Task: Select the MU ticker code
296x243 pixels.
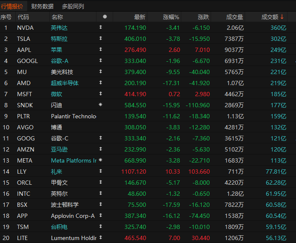Action: 22,72
